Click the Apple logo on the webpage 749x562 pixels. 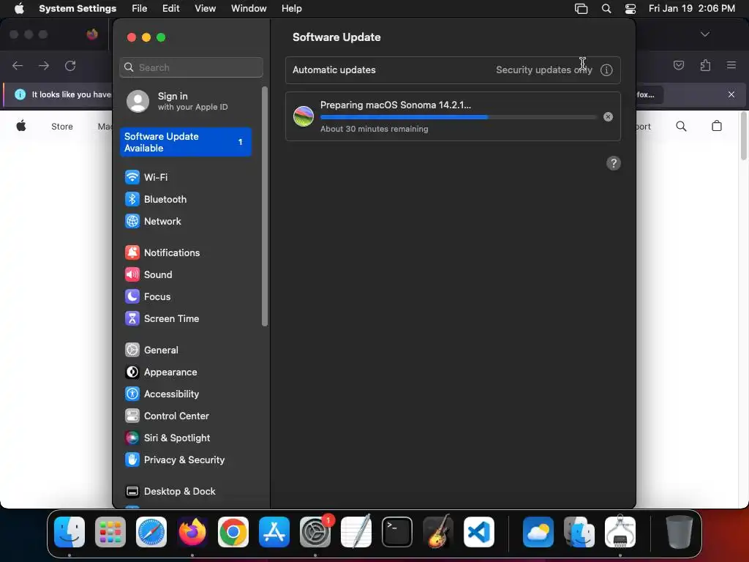pos(21,126)
